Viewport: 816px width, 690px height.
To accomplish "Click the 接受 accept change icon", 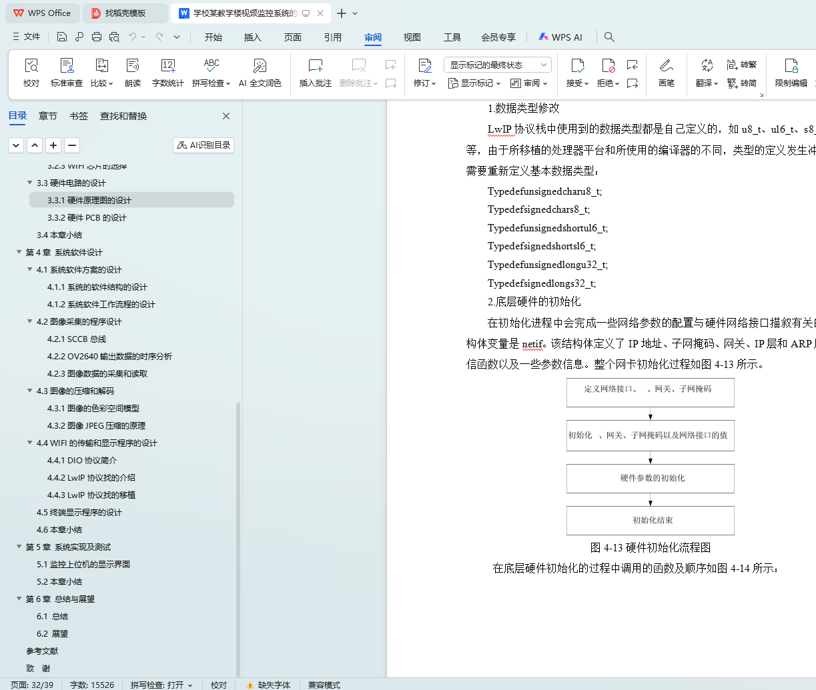I will 577,65.
